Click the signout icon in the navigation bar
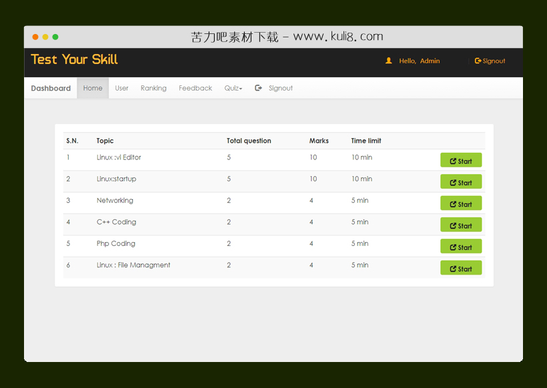 [258, 88]
